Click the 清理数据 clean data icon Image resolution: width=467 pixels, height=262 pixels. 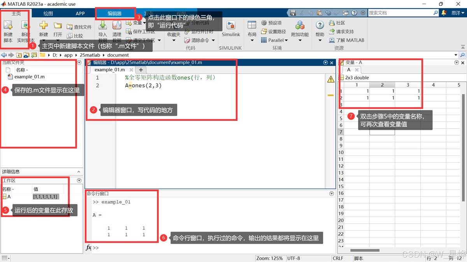[117, 25]
